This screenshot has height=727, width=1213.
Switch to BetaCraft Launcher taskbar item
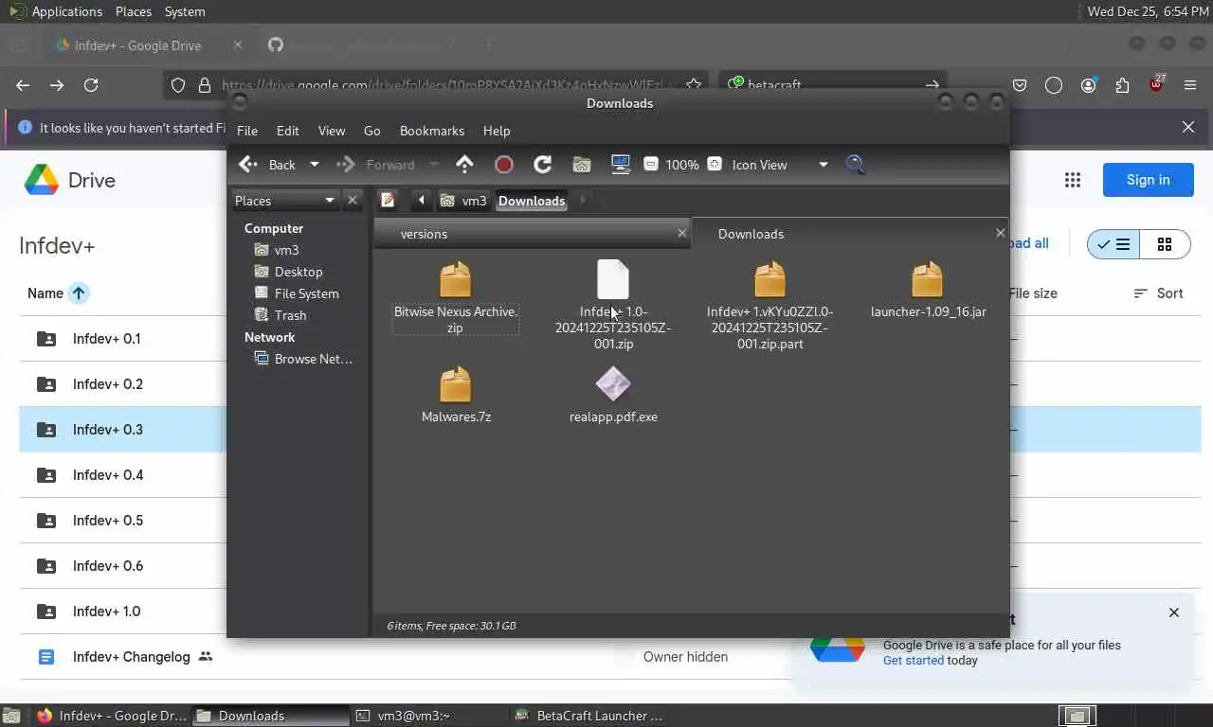point(589,716)
